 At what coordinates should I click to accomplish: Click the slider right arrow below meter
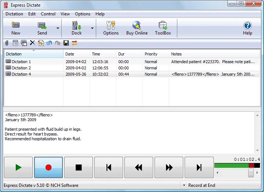pos(257,173)
